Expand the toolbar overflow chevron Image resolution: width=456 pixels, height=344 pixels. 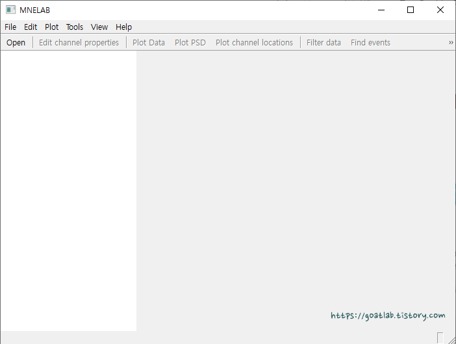pyautogui.click(x=451, y=42)
